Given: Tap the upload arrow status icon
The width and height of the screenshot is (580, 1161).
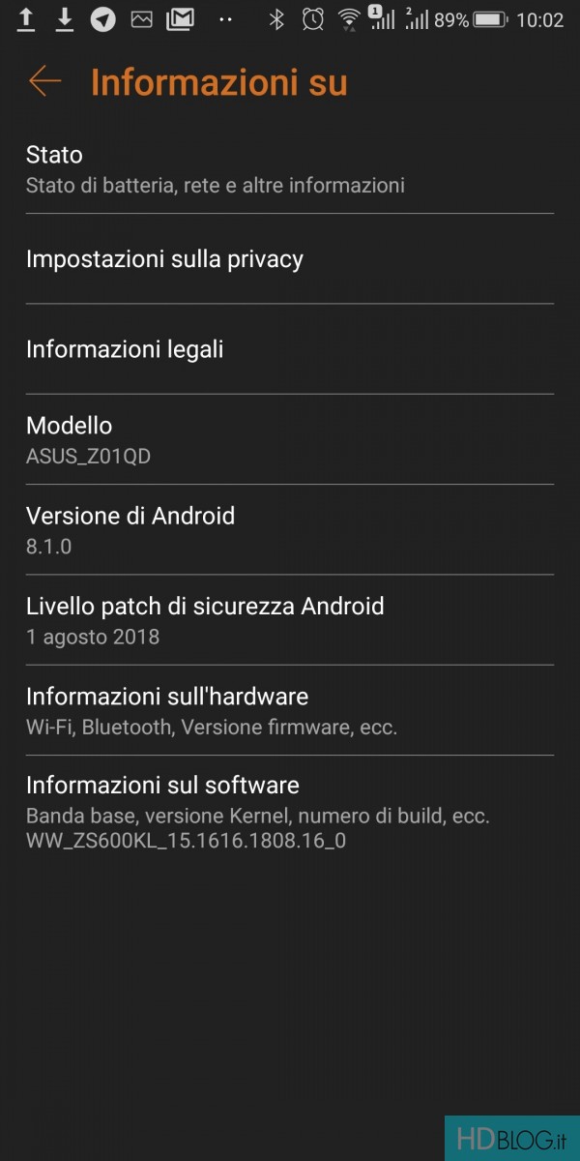Looking at the screenshot, I should click(x=26, y=18).
